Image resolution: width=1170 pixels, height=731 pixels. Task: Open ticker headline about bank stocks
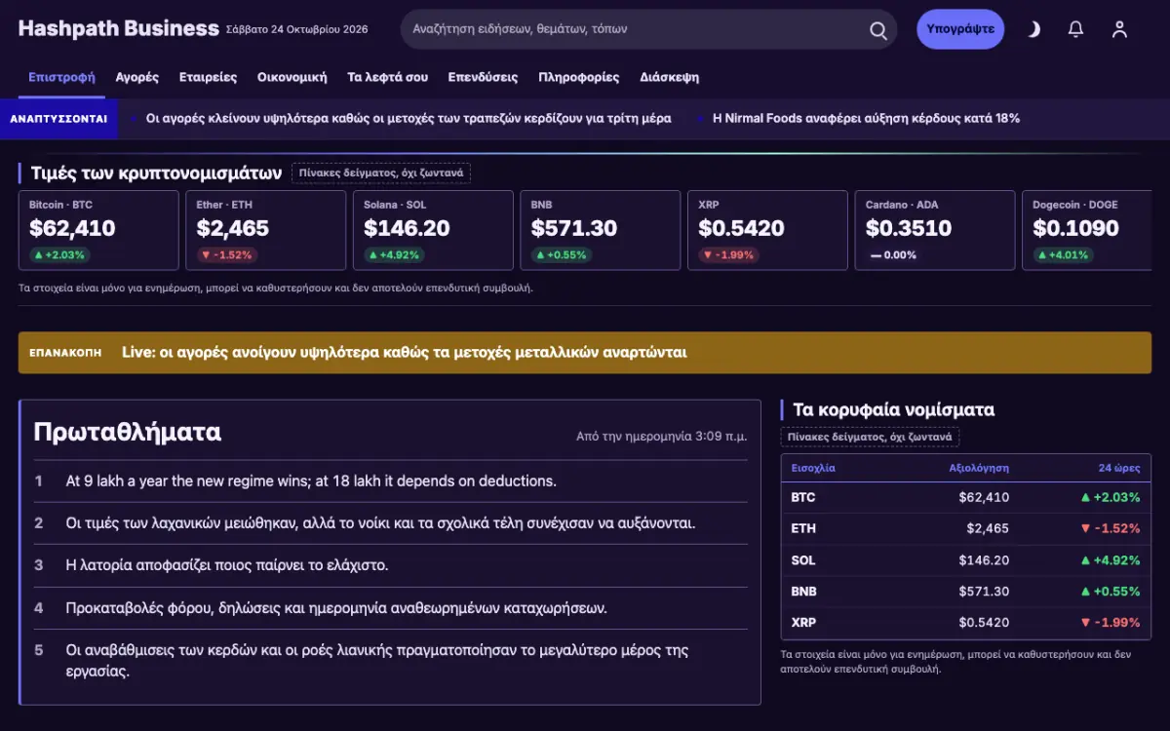[x=409, y=118]
